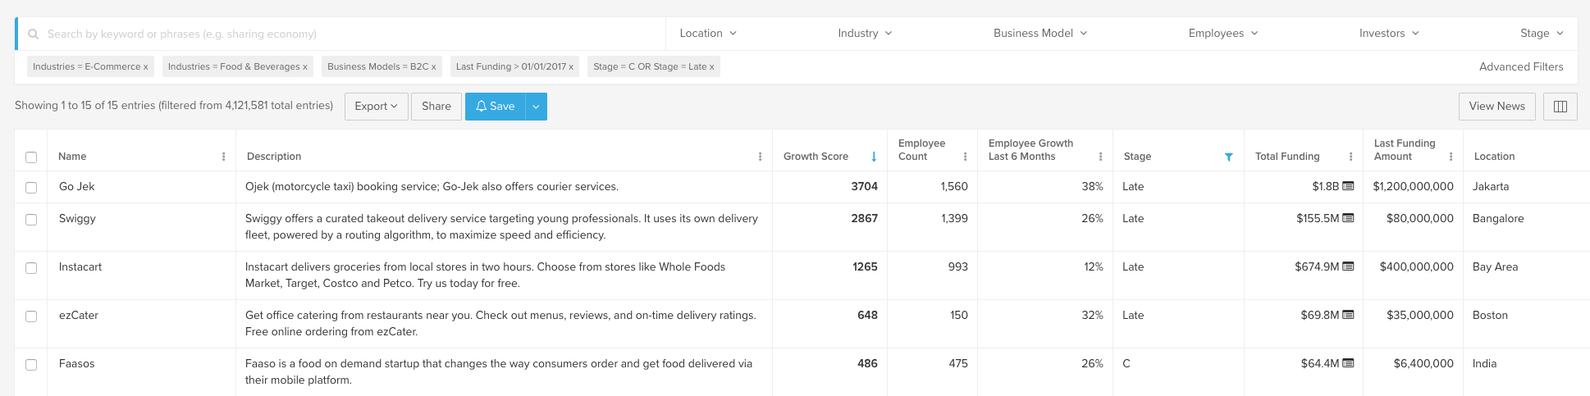
Task: Sort by the Growth Score header
Action: coord(816,157)
